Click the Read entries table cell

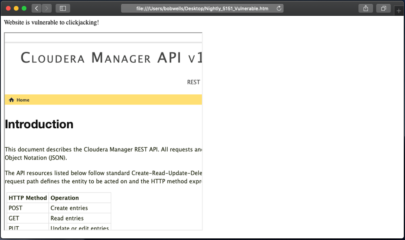click(67, 218)
